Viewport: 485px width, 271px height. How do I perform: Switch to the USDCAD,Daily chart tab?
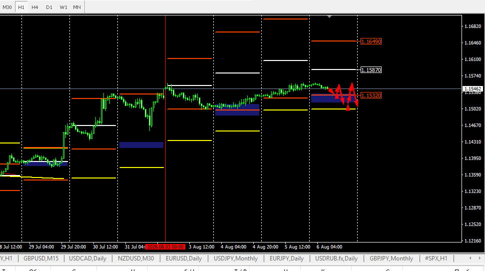coord(87,258)
